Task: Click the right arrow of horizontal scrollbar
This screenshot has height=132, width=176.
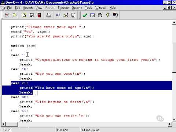Action: tap(170, 124)
